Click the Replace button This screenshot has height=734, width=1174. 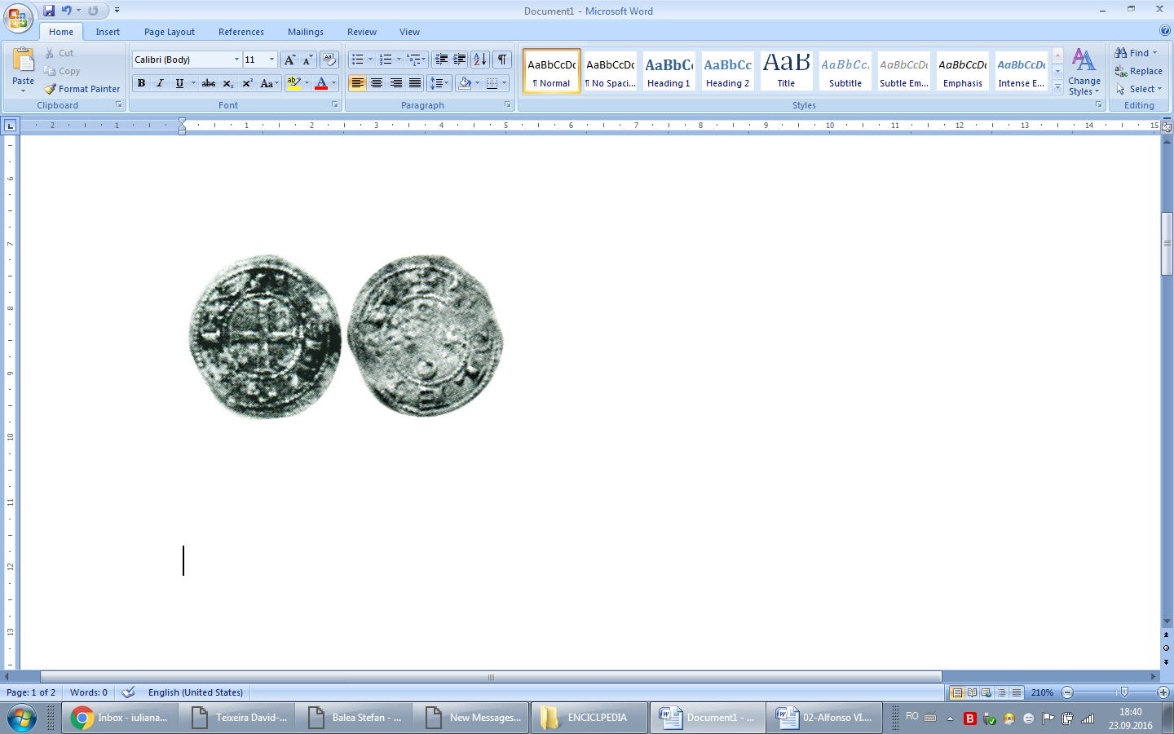[x=1139, y=71]
